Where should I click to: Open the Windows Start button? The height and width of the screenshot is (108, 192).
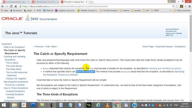pos(4,105)
